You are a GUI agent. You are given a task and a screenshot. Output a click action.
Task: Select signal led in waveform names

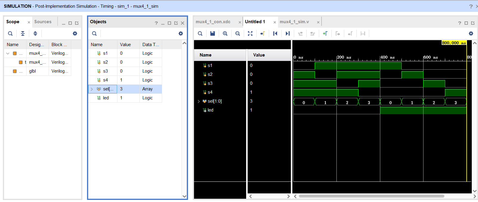(210, 110)
